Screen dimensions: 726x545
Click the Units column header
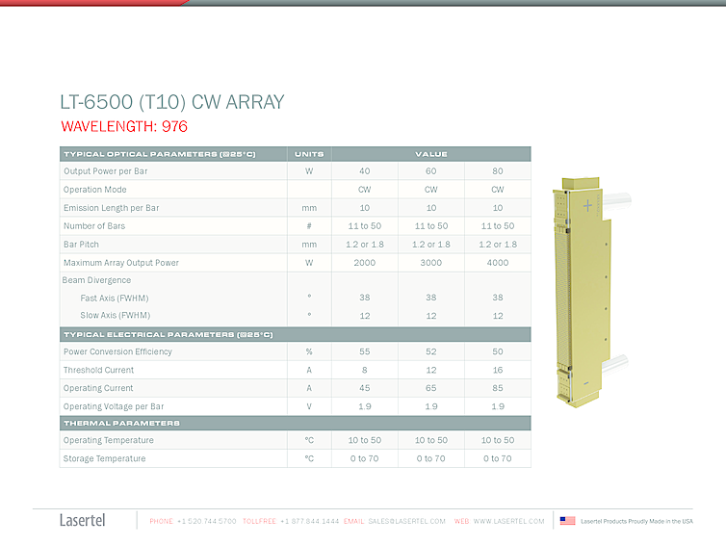click(x=309, y=154)
